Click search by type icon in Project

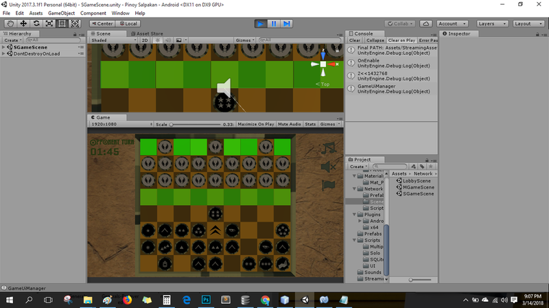click(x=414, y=167)
